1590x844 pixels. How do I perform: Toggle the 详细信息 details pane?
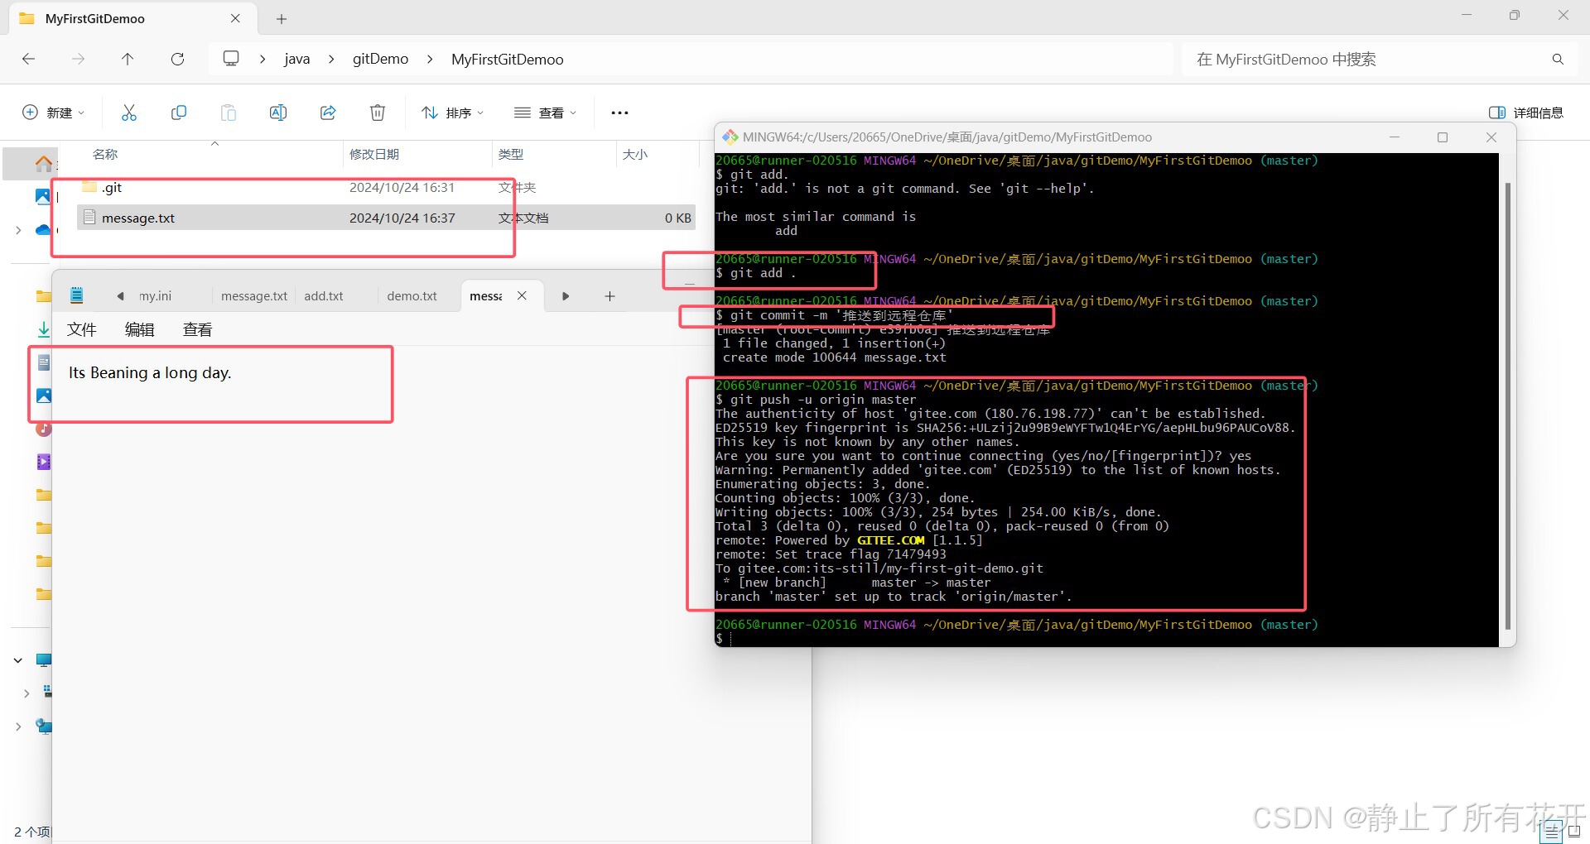coord(1525,113)
